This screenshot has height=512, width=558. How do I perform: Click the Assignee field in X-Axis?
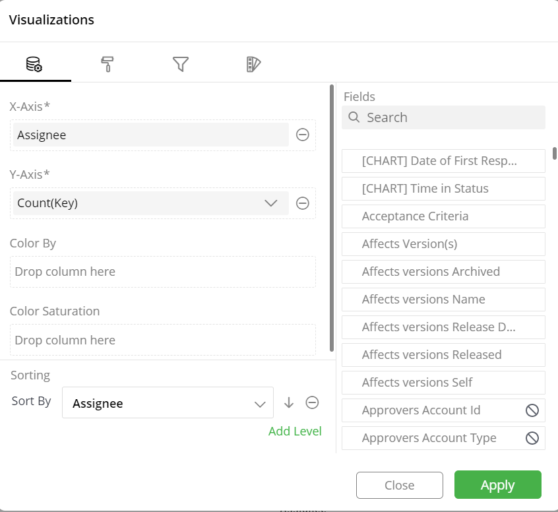(x=151, y=135)
